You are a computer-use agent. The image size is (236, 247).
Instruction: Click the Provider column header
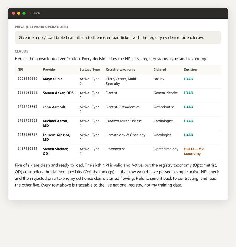pyautogui.click(x=50, y=69)
